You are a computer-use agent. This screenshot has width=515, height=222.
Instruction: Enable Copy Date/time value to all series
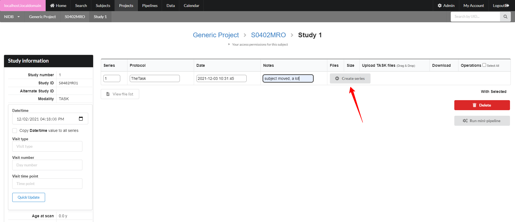coord(15,130)
